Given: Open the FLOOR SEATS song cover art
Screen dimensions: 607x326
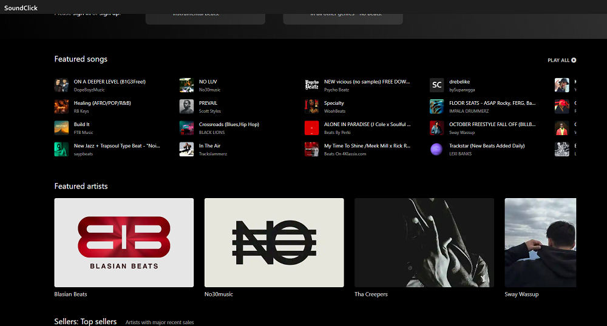Looking at the screenshot, I should point(436,107).
